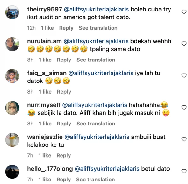
Task: Open the theirry9597 username link
Action: click(x=45, y=9)
